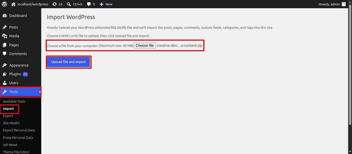Screen dimensions: 352x154
Task: Open Export Personal Data link
Action: [19, 130]
